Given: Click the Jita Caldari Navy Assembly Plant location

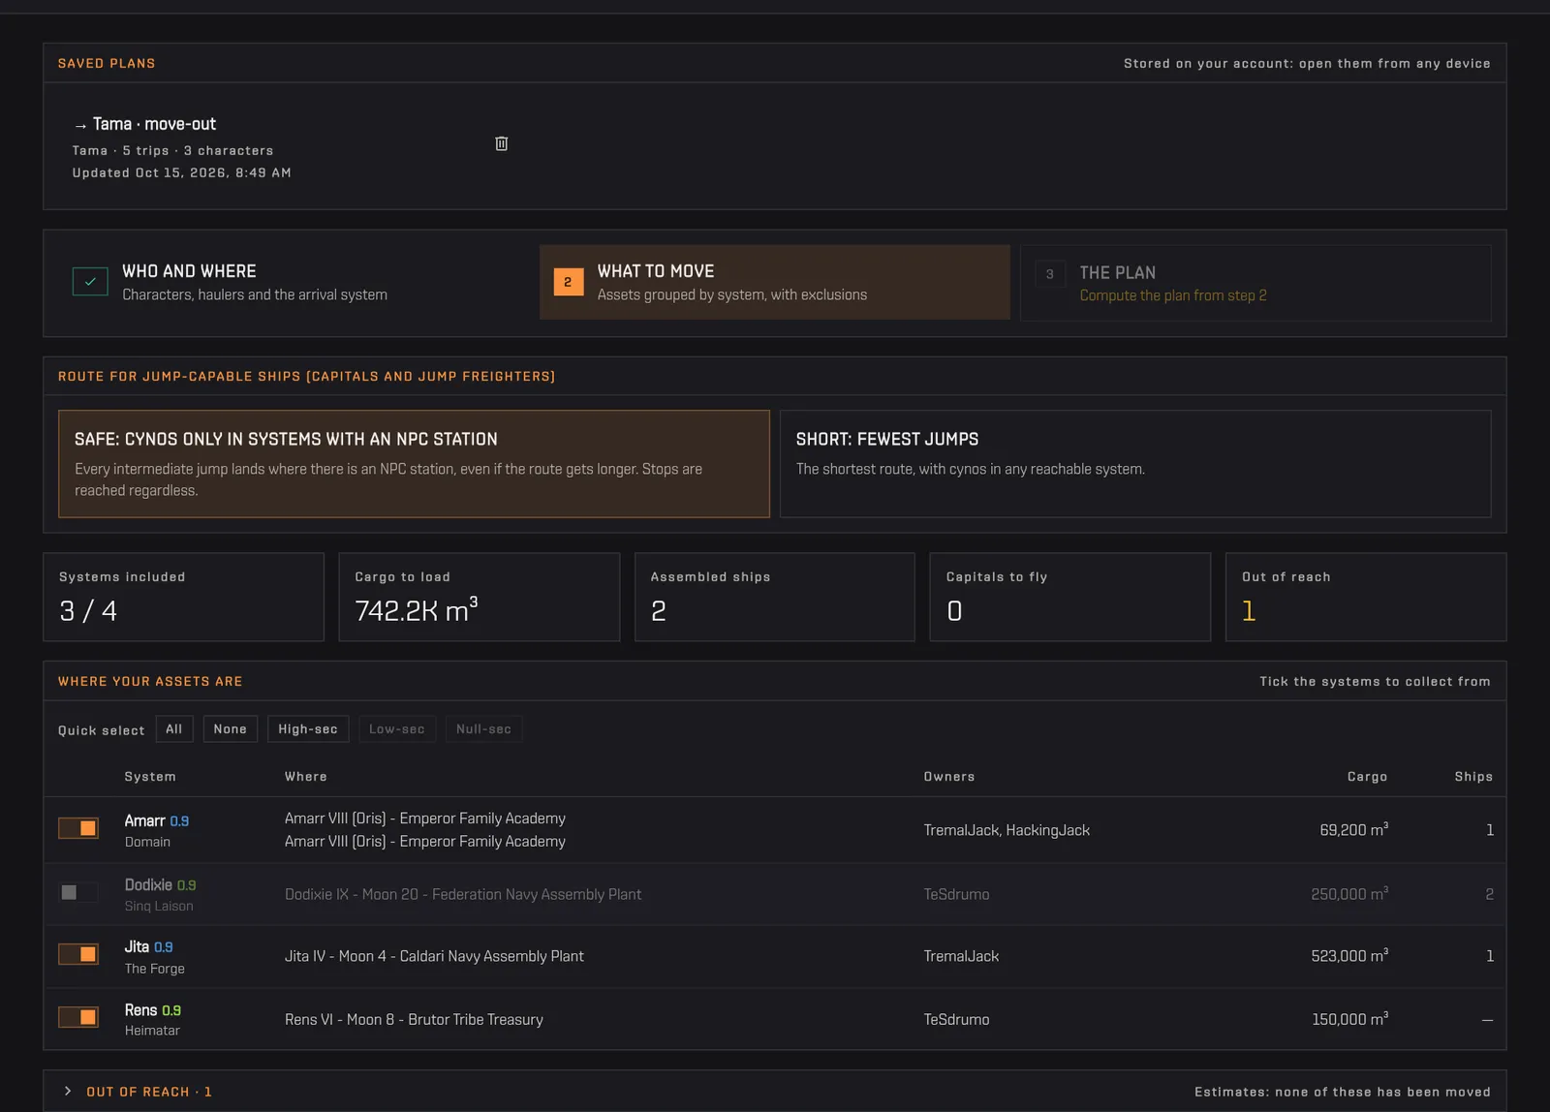Looking at the screenshot, I should [x=434, y=956].
